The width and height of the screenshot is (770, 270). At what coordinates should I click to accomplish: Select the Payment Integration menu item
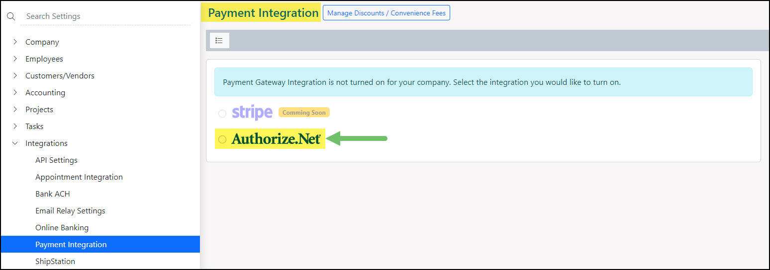[100, 244]
